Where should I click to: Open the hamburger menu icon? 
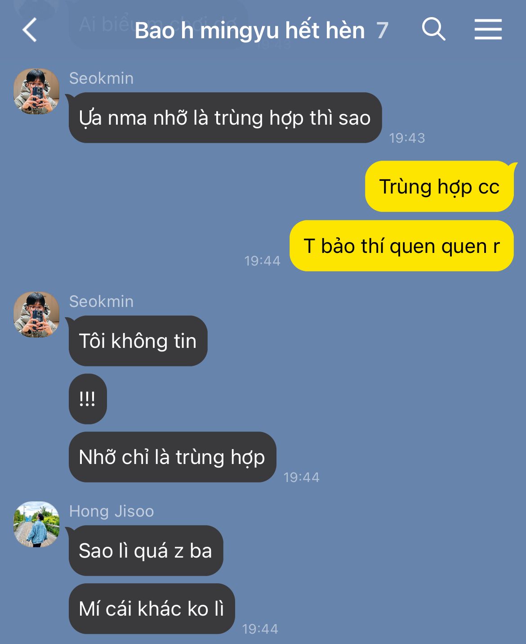(488, 30)
